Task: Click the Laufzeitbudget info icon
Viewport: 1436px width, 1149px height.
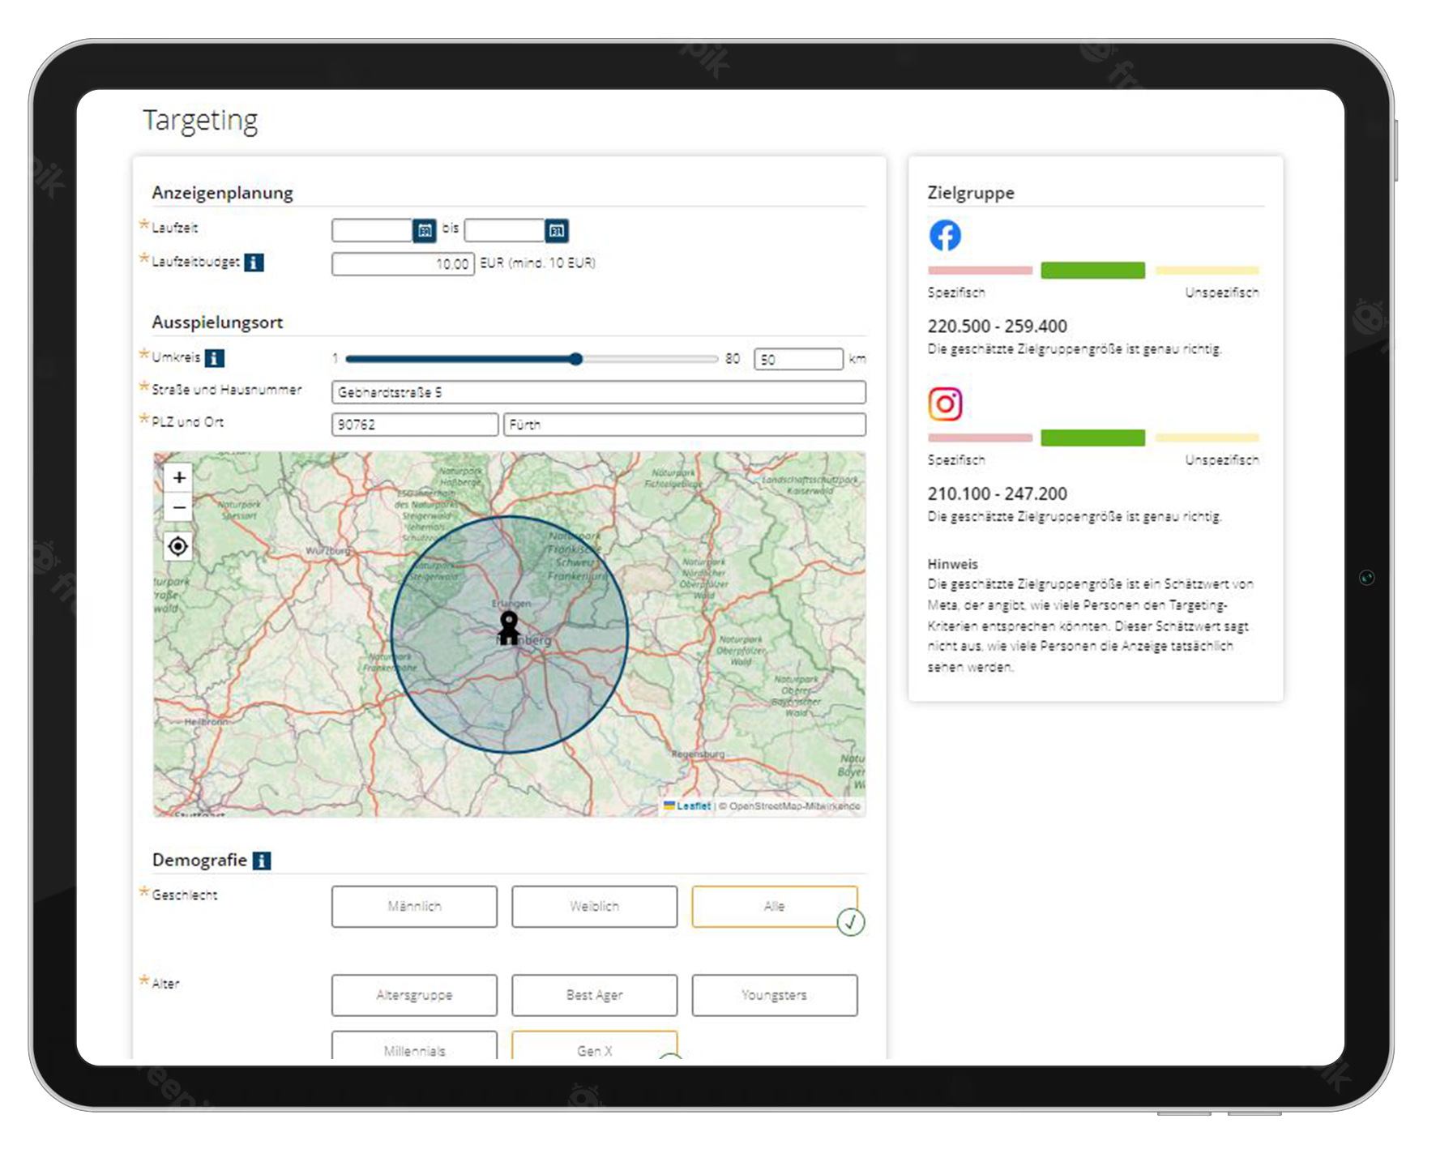Action: (x=254, y=263)
